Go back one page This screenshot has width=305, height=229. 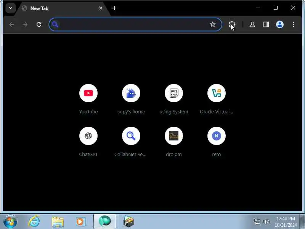(x=12, y=24)
